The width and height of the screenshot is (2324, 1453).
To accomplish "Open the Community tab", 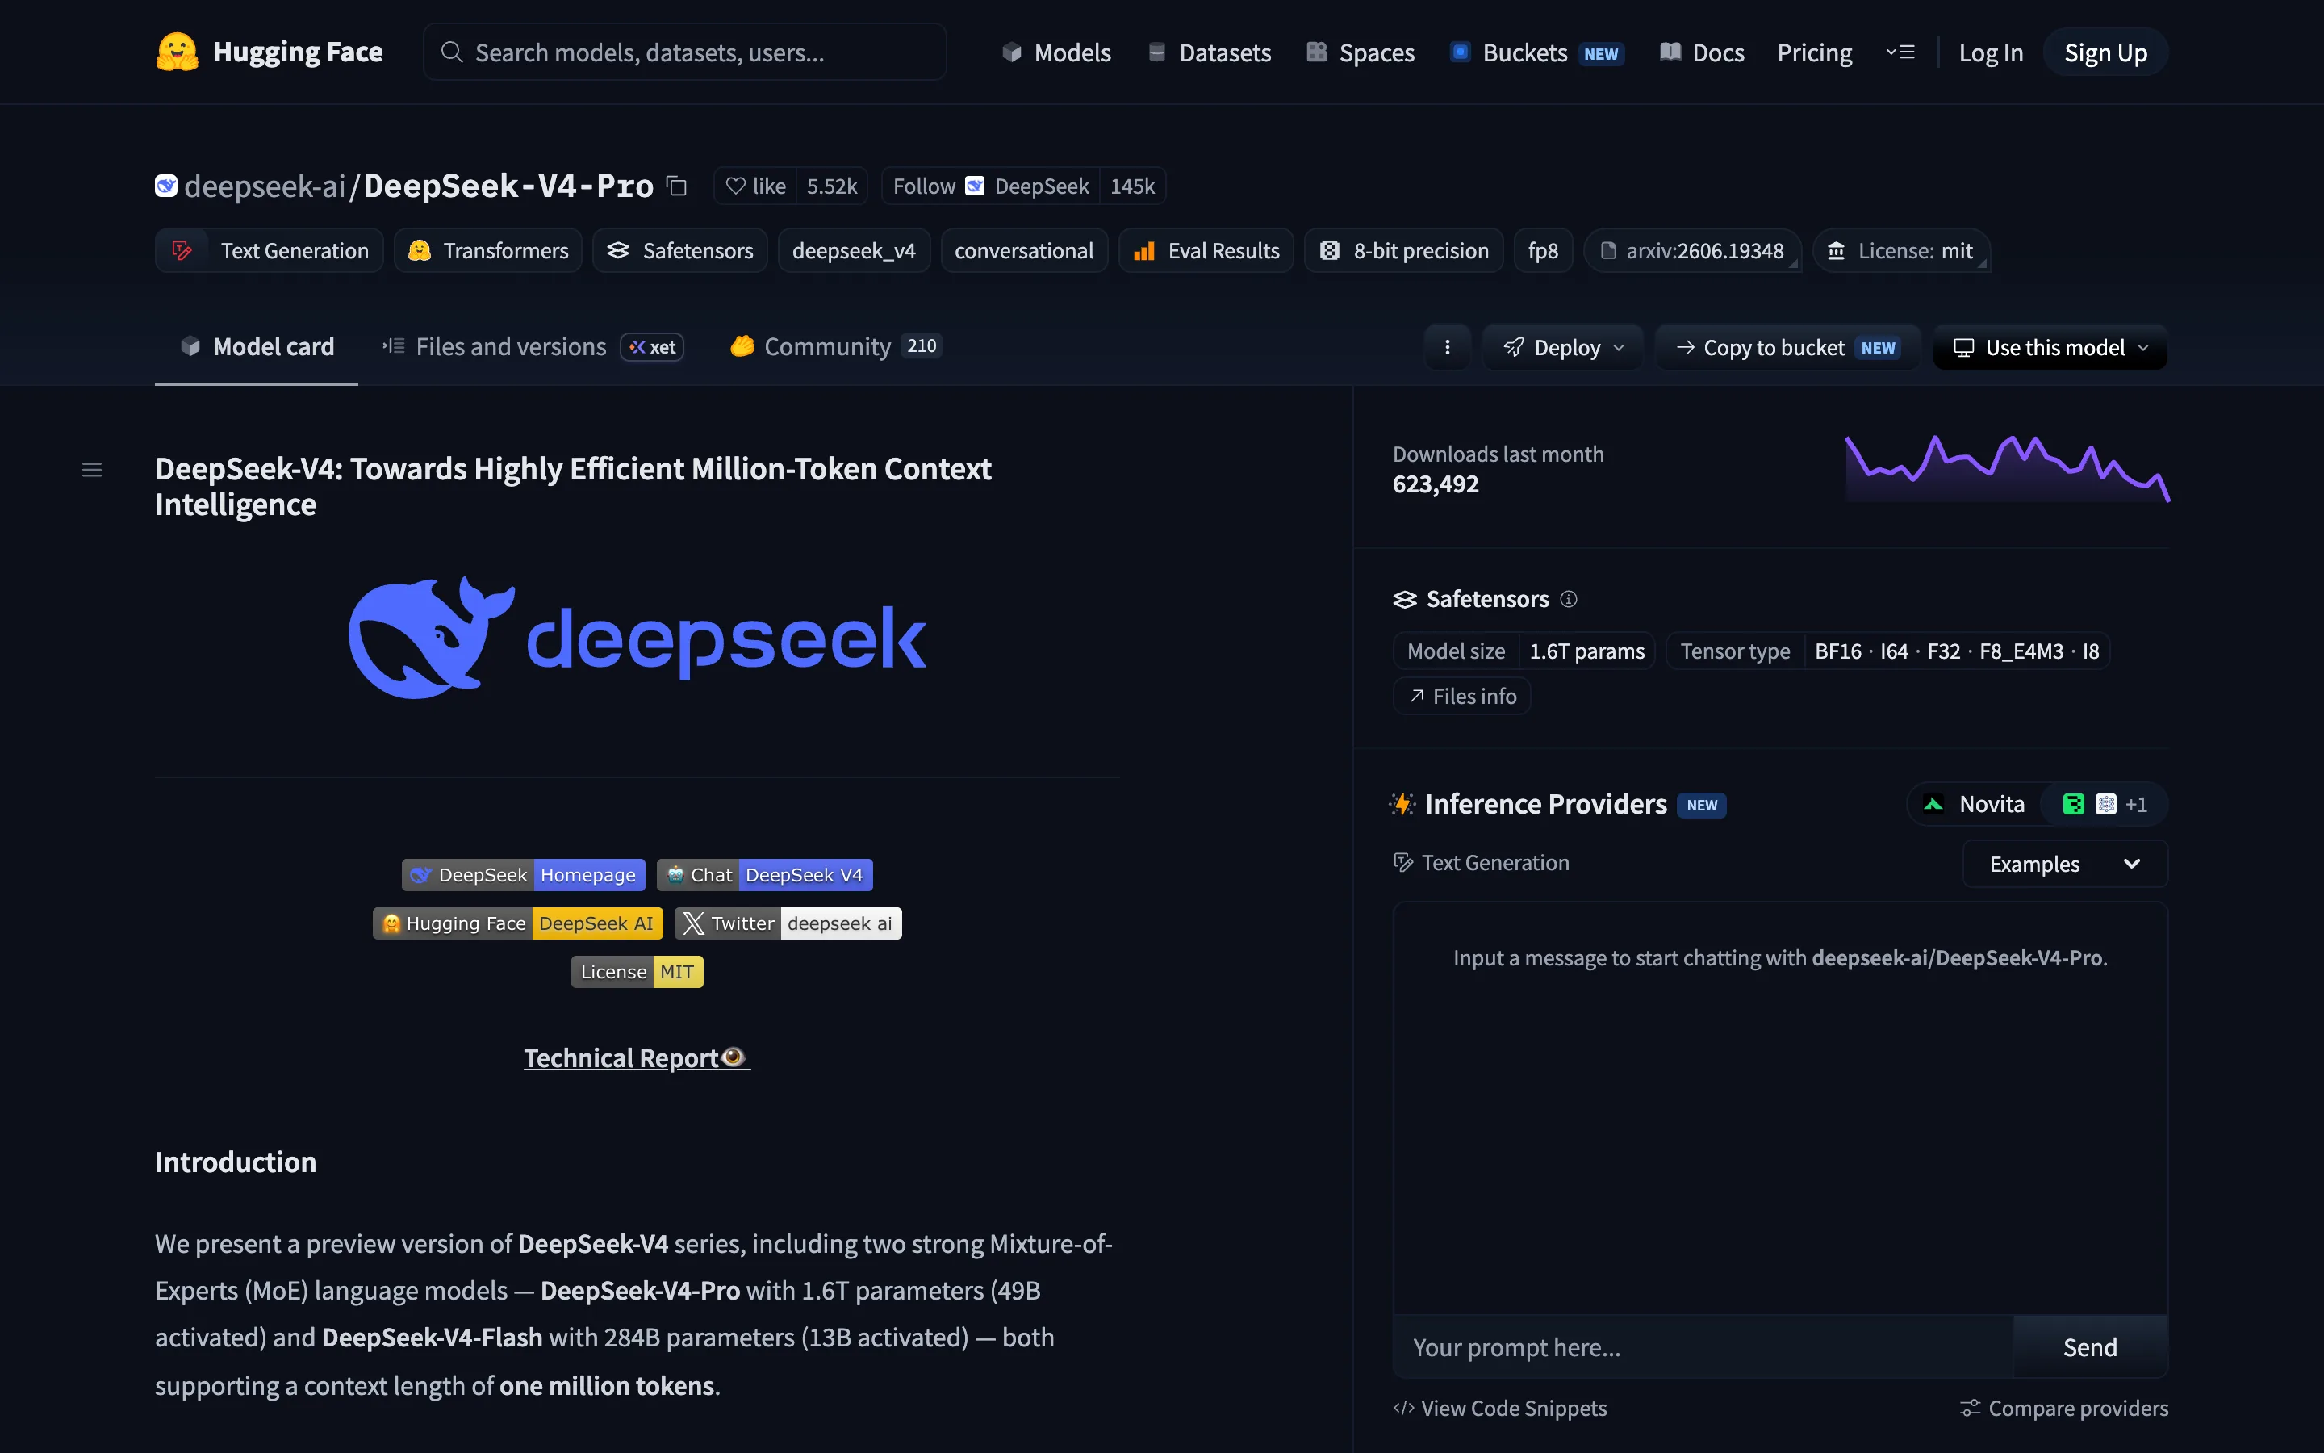I will click(x=835, y=347).
